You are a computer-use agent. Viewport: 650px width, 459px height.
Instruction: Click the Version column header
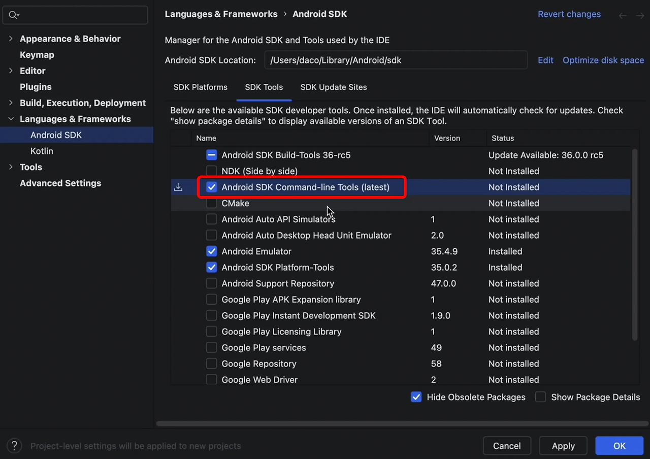(447, 138)
